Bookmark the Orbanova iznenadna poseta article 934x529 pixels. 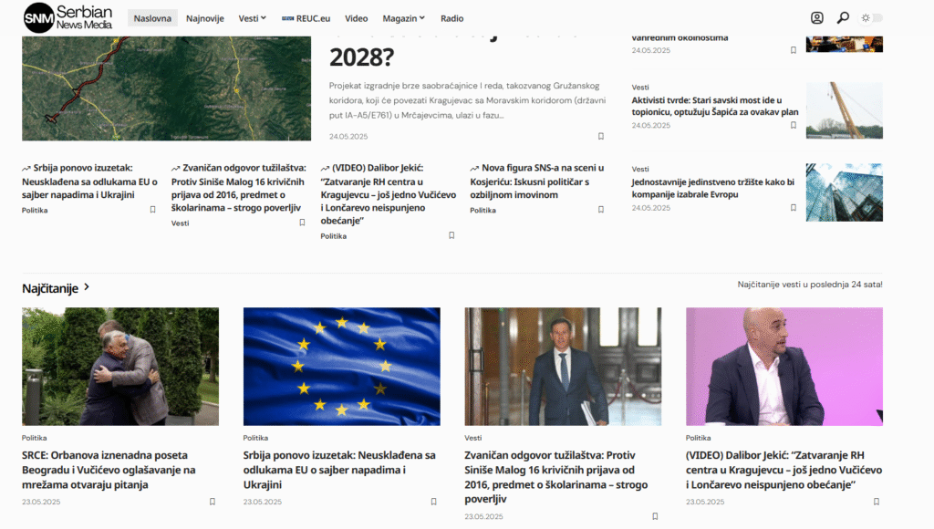tap(213, 502)
